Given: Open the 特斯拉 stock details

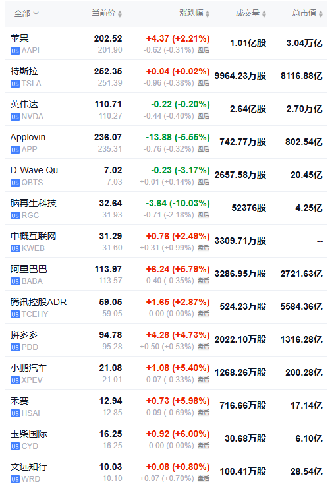Looking at the screenshot, I should (x=166, y=76).
